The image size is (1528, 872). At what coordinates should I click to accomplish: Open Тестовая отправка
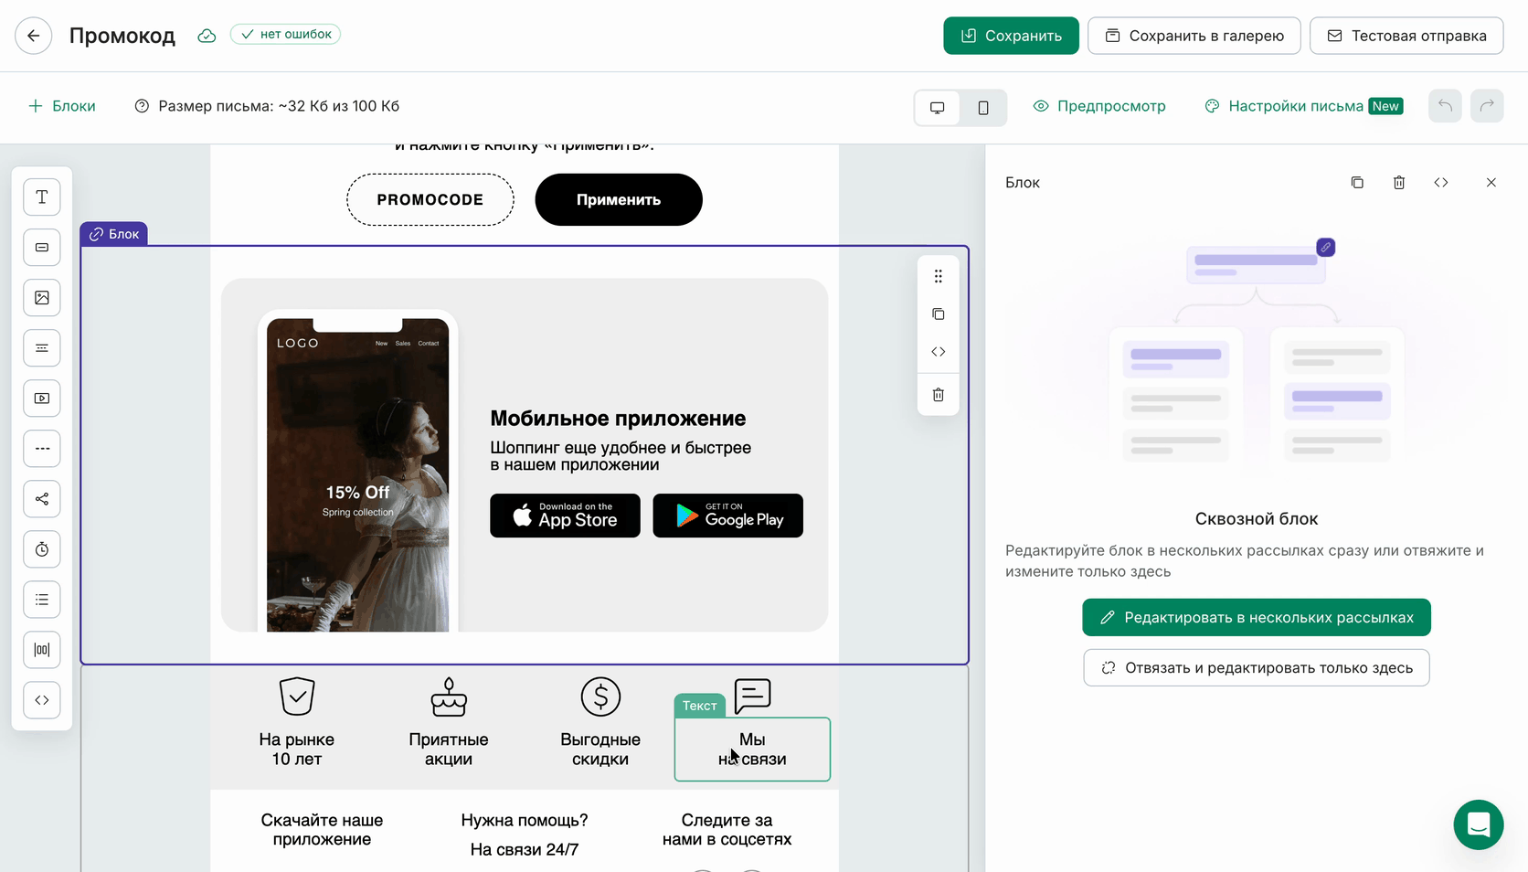point(1406,36)
